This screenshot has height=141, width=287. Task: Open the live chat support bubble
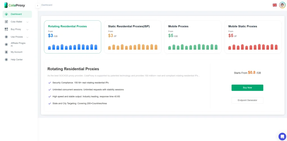[x=282, y=136]
